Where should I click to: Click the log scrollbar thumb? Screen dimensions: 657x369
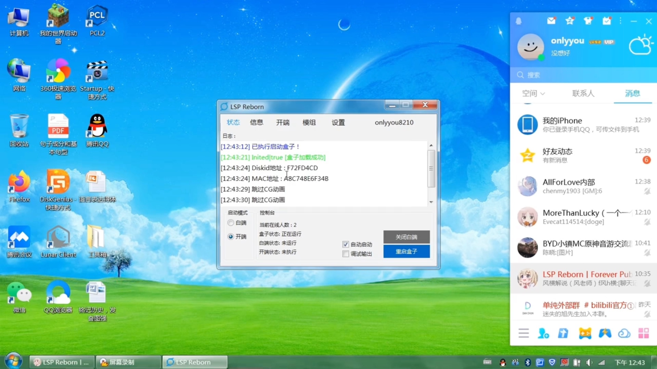pos(431,168)
